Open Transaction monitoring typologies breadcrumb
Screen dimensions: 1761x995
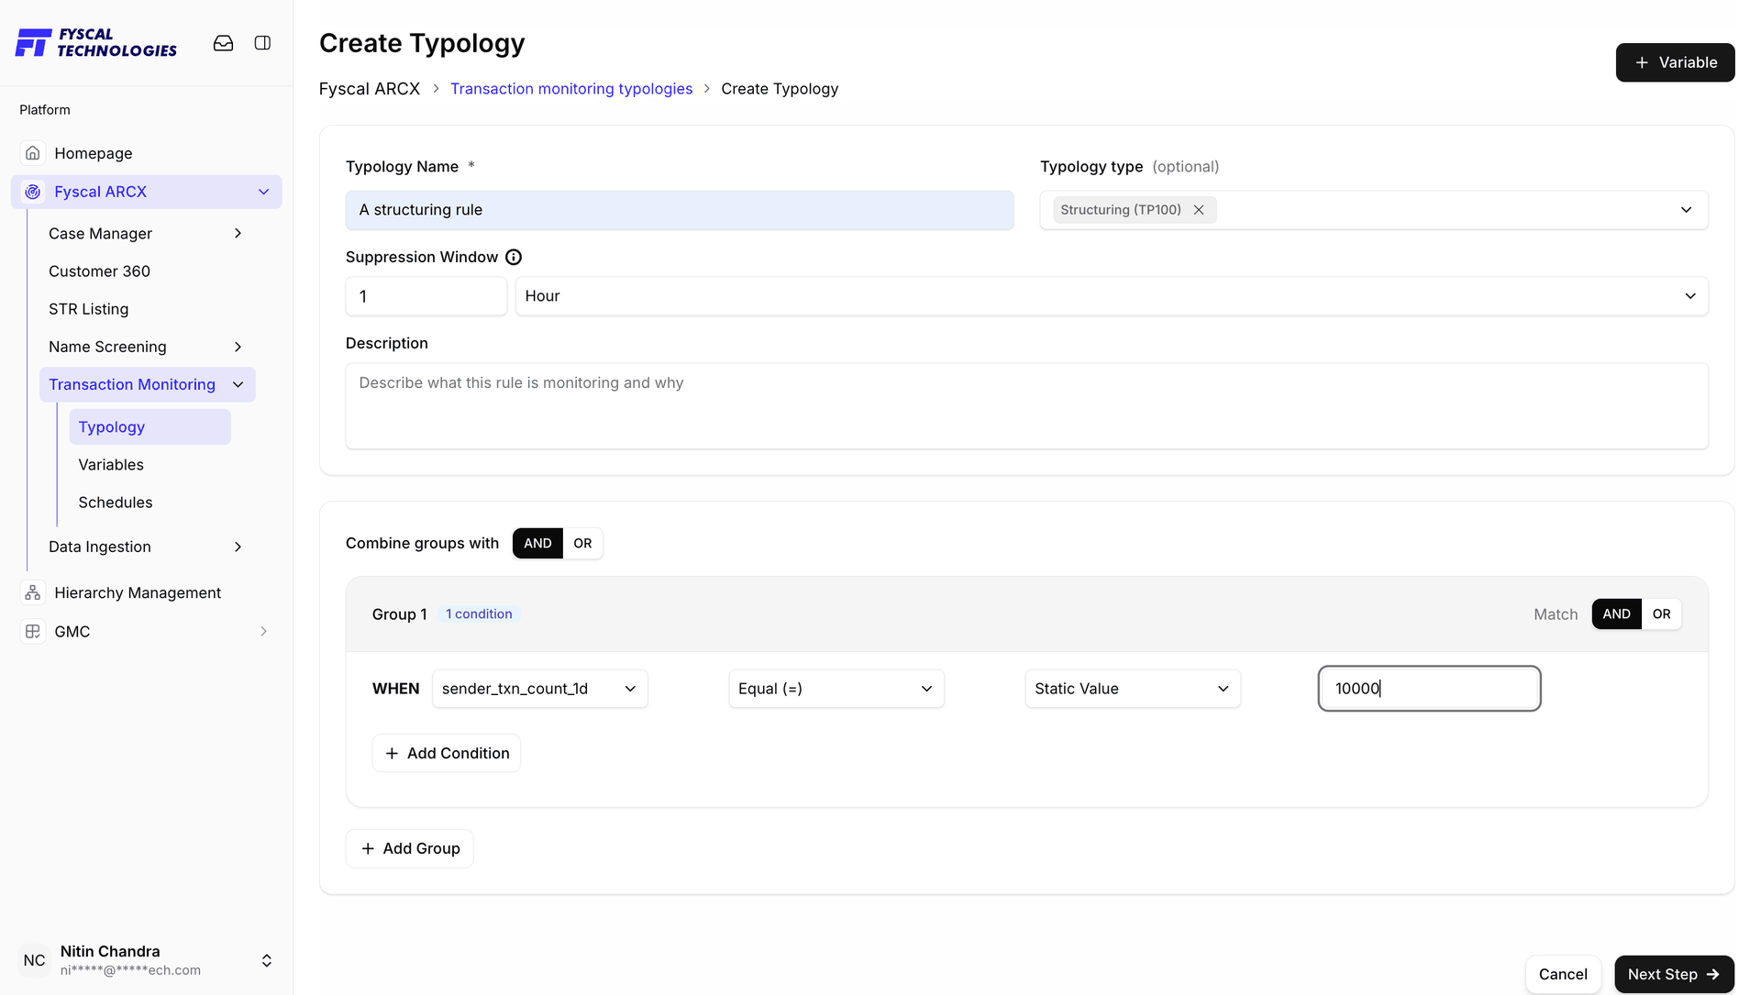pyautogui.click(x=570, y=89)
